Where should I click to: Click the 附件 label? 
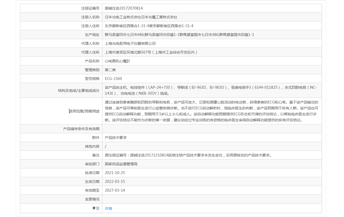(x=96, y=138)
